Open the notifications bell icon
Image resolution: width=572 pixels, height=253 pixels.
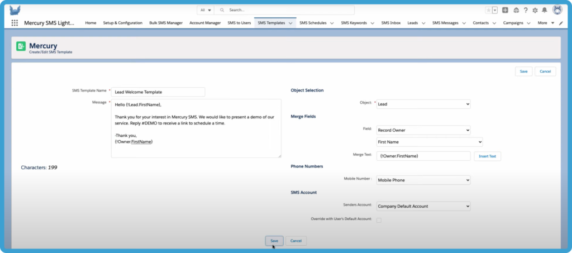tap(545, 10)
